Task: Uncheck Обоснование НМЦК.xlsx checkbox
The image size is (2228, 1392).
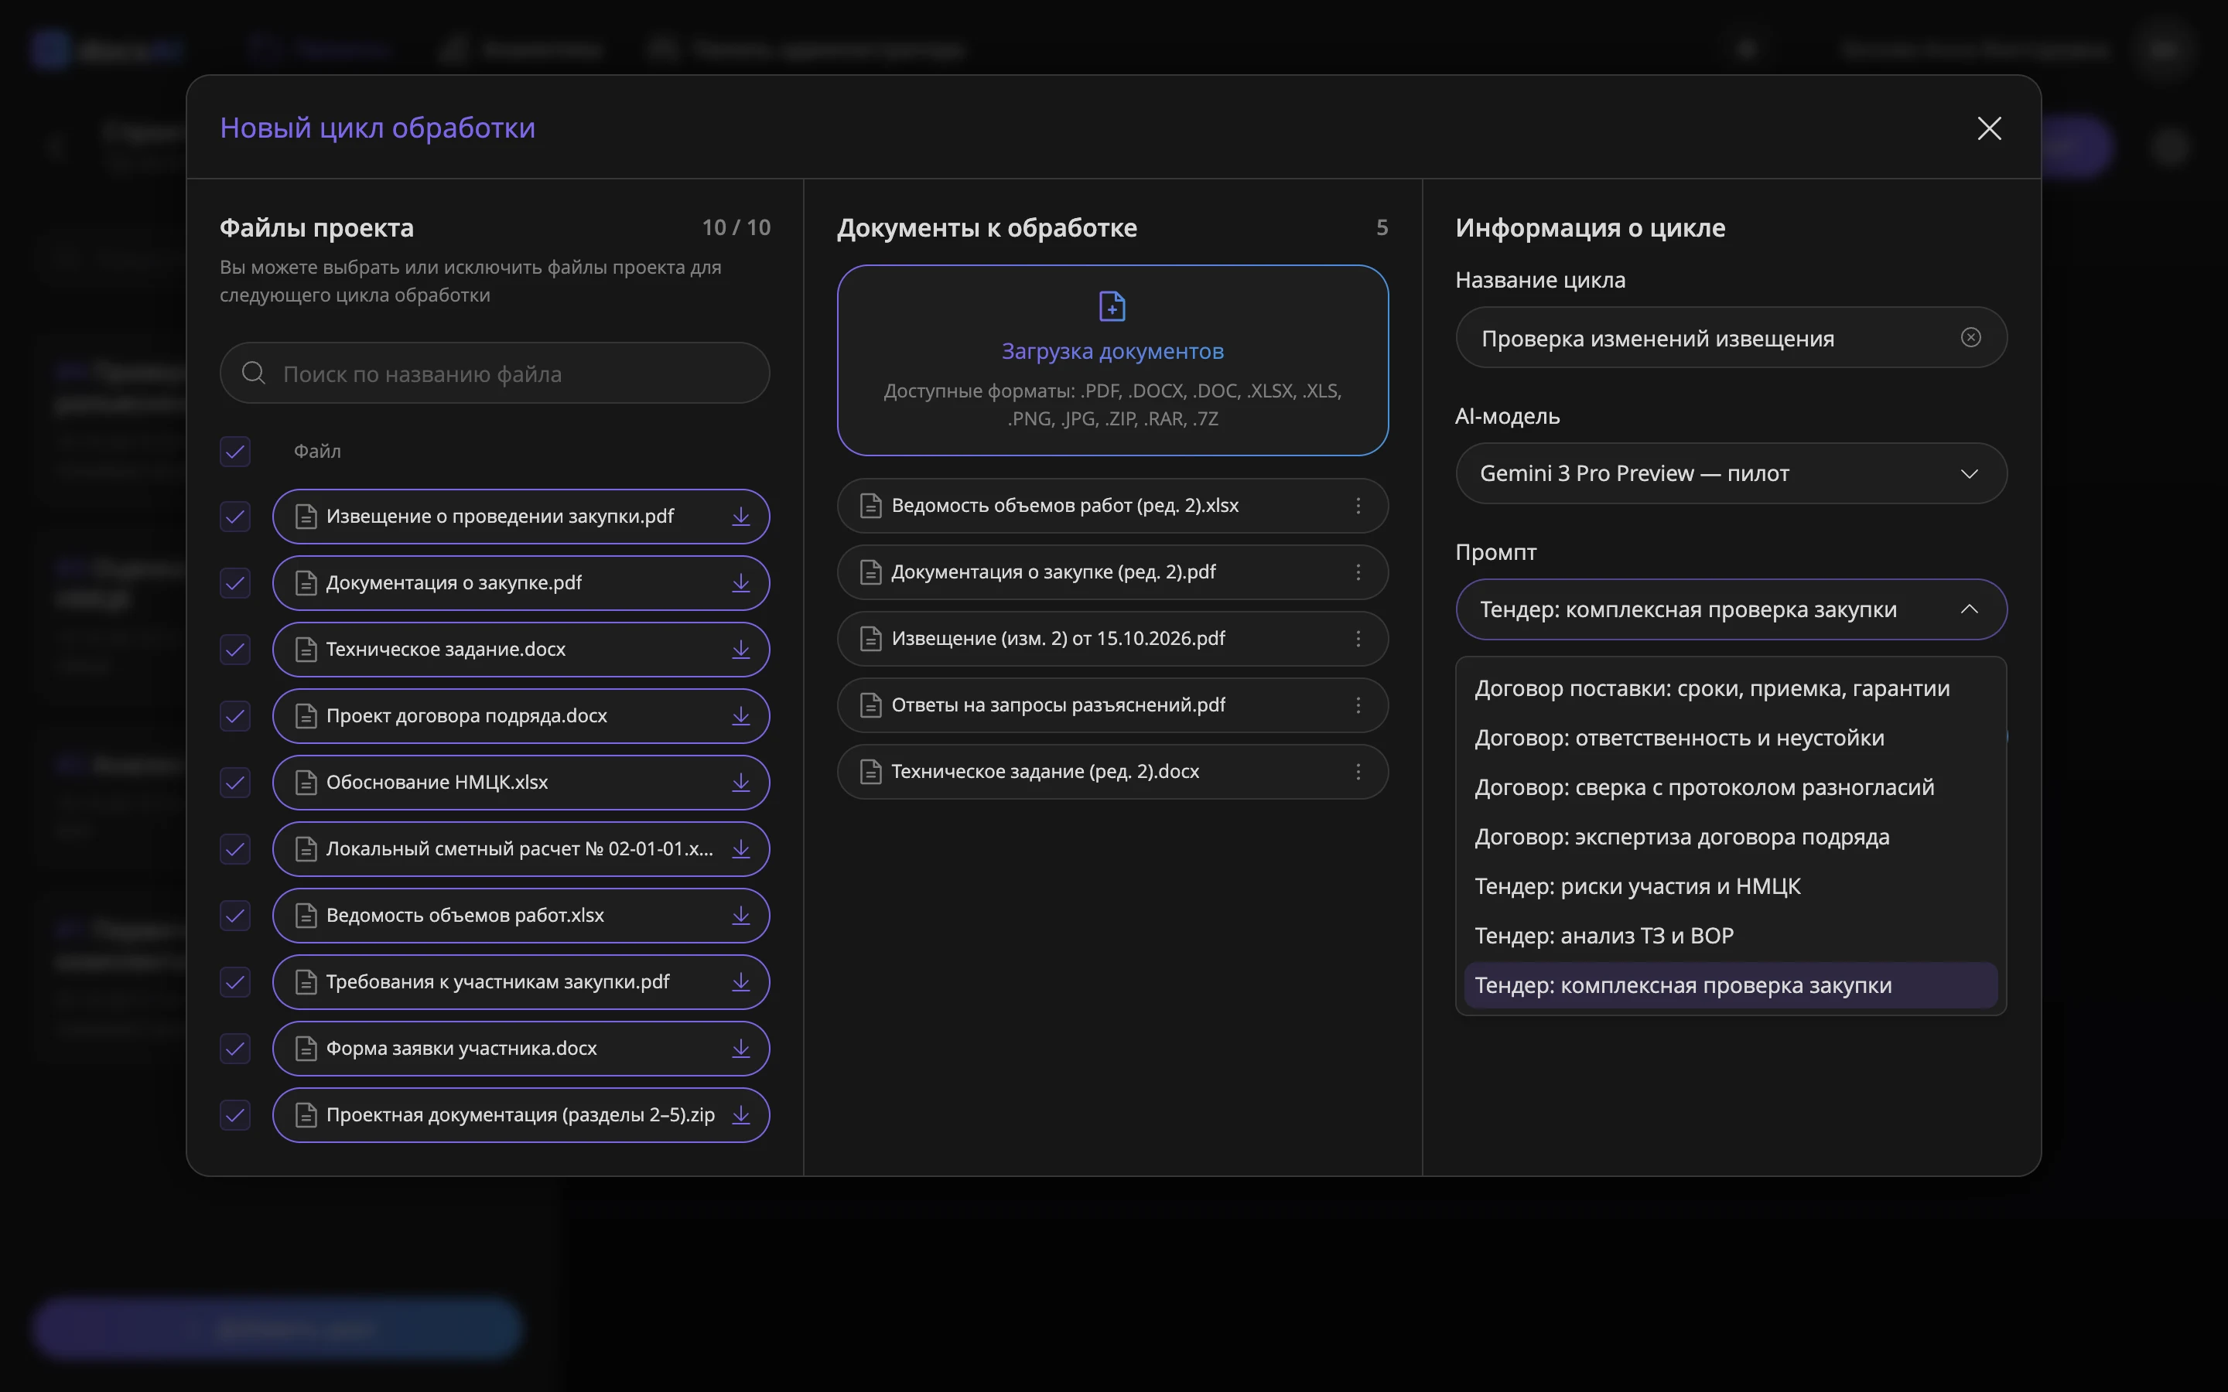Action: pos(234,783)
